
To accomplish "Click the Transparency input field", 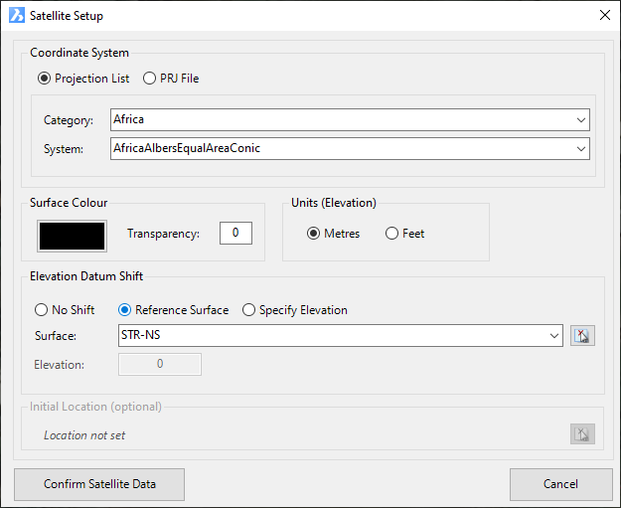I will (235, 233).
